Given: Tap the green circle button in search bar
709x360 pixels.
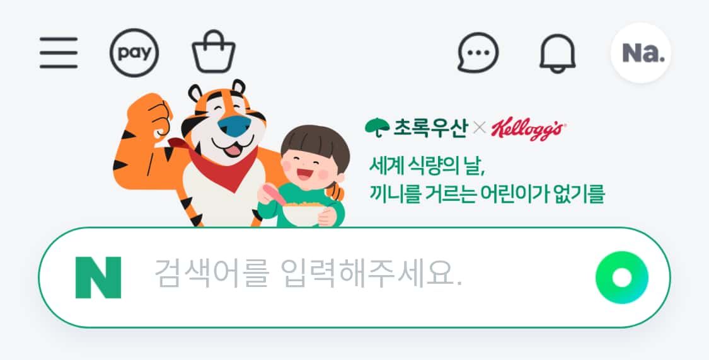Looking at the screenshot, I should [x=622, y=278].
